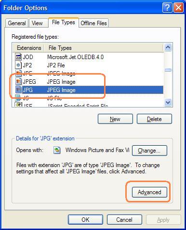
Task: Click the Advanced button
Action: pyautogui.click(x=149, y=192)
